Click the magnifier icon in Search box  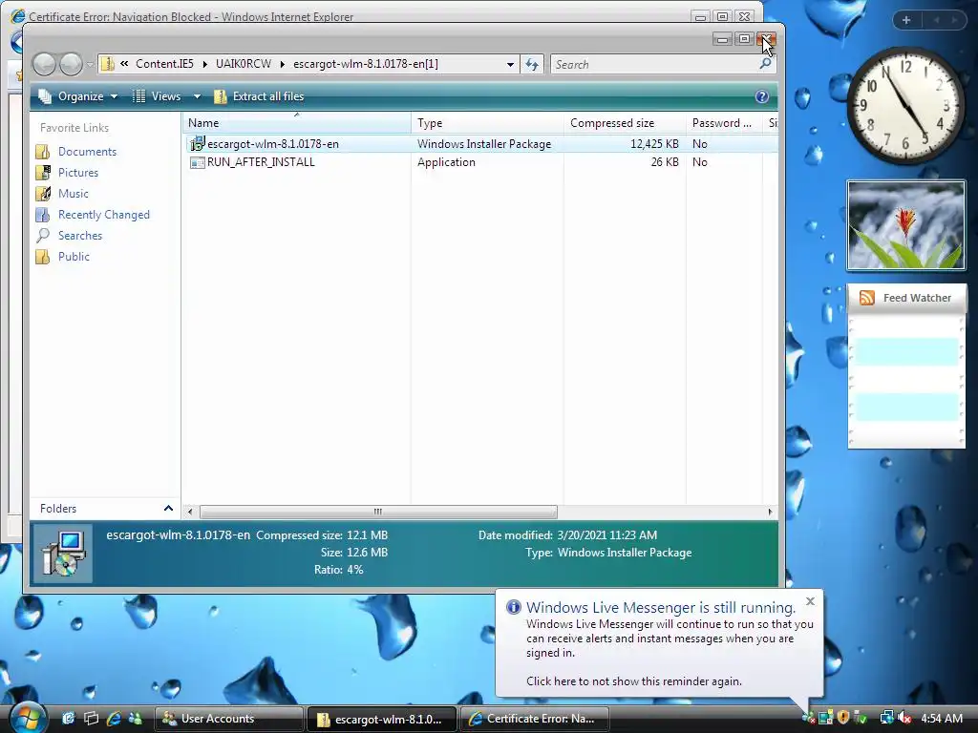click(x=765, y=64)
